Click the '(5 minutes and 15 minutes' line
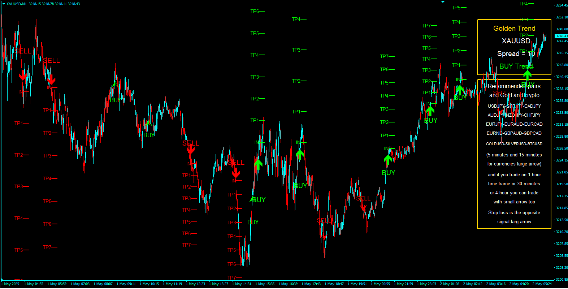The height and width of the screenshot is (289, 568). 514,155
